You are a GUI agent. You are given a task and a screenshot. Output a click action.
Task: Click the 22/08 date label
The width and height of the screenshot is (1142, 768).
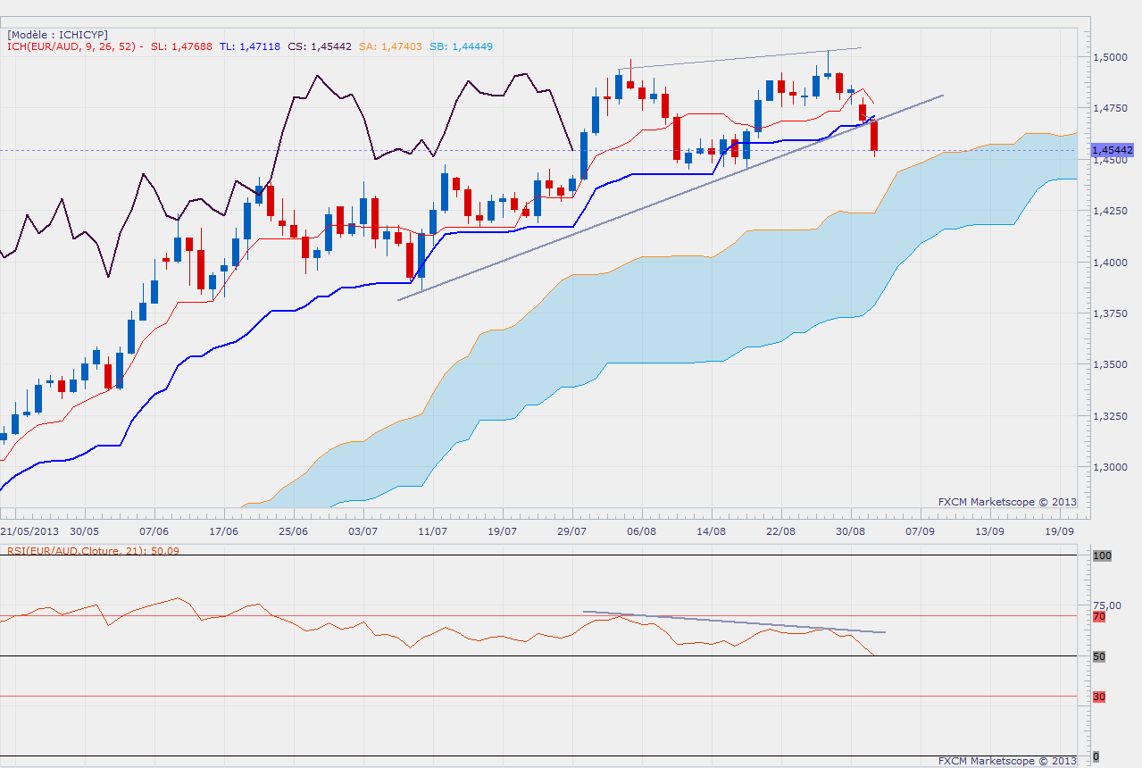point(781,530)
